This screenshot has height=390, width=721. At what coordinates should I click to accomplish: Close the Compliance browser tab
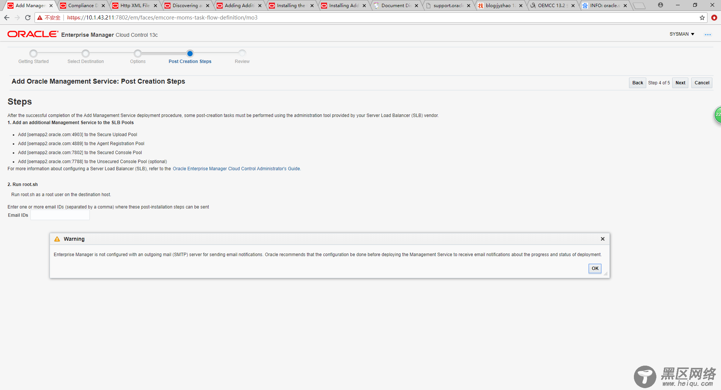[103, 6]
